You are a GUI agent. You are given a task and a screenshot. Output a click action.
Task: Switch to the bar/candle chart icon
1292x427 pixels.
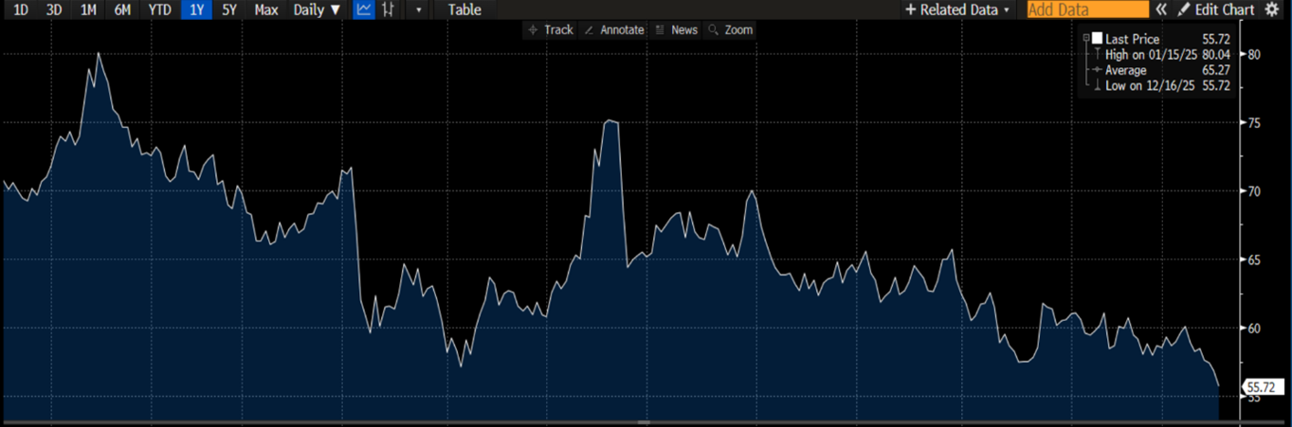389,10
